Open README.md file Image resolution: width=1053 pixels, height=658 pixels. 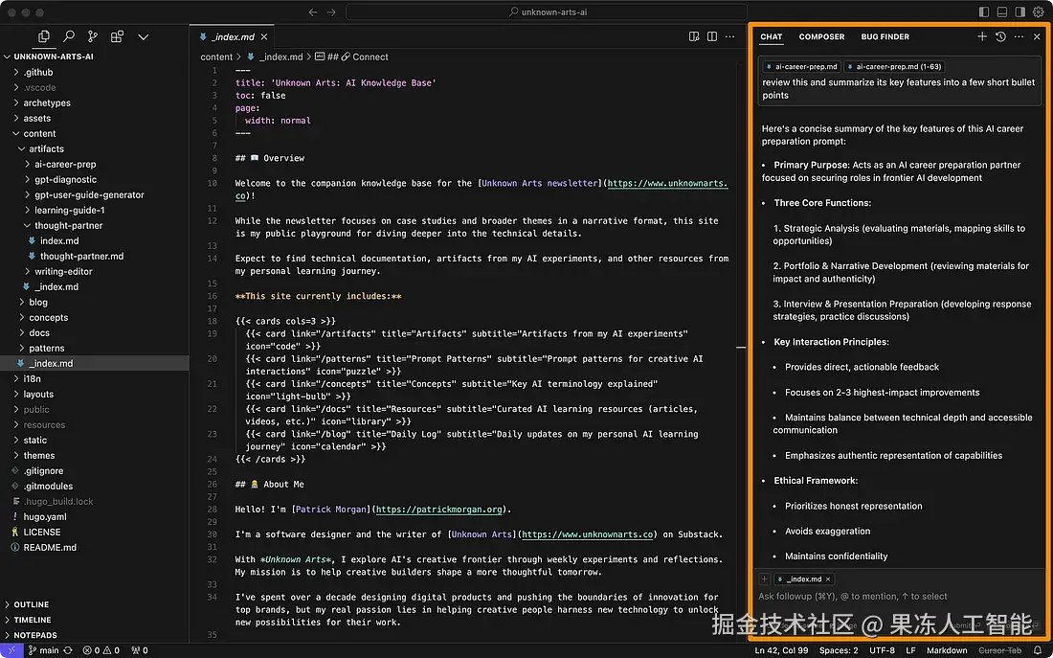[94, 547]
